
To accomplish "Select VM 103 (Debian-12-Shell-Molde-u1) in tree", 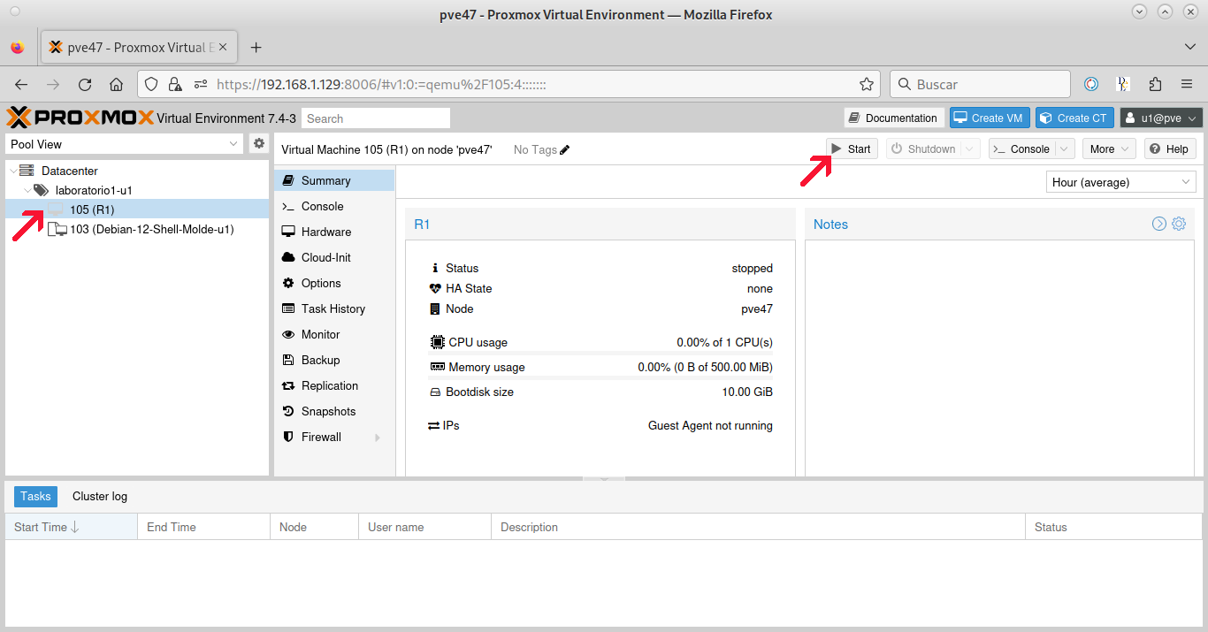I will 137,229.
